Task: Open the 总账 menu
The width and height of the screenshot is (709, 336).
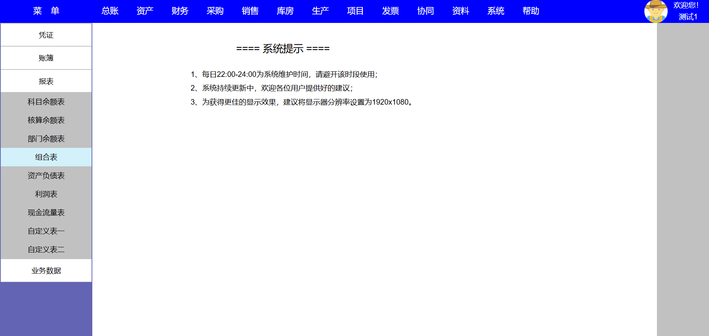Action: [x=110, y=11]
